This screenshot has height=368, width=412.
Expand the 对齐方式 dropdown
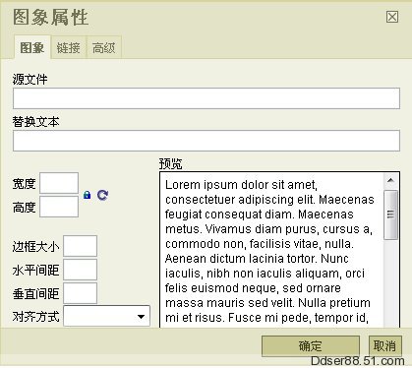(x=106, y=316)
